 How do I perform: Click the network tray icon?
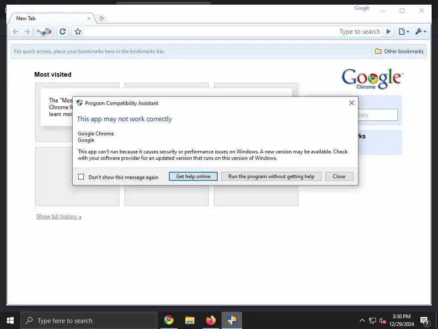tap(373, 320)
